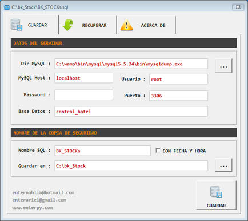248x221 pixels.
Task: Click the yellow warning ACERCA DE icon
Action: (x=126, y=25)
